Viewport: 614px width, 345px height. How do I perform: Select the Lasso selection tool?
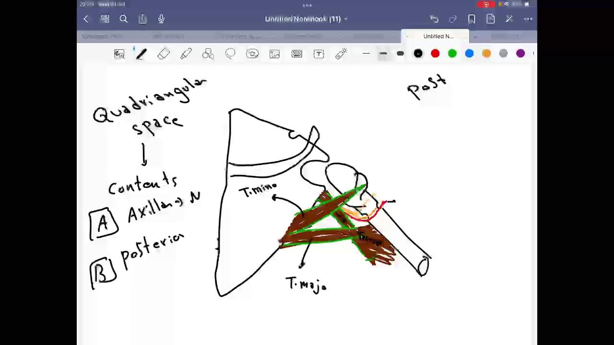[x=230, y=54]
